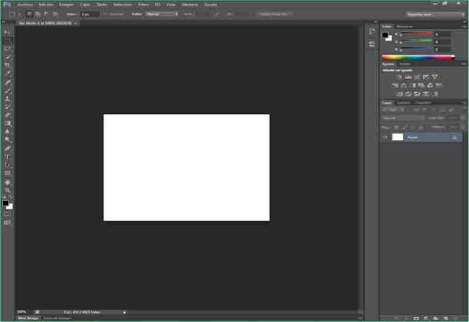Open the layer blend mode dropdown
This screenshot has width=469, height=322.
403,118
